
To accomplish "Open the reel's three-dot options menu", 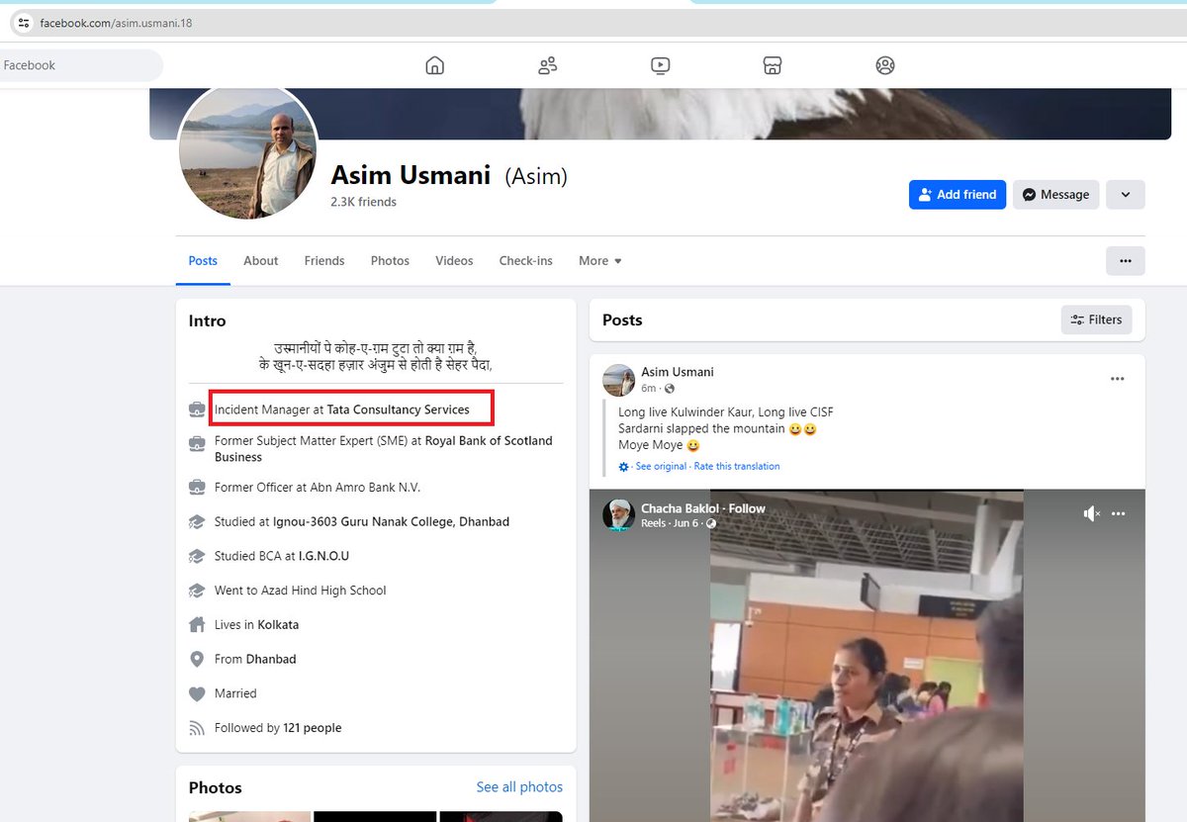I will [x=1119, y=513].
